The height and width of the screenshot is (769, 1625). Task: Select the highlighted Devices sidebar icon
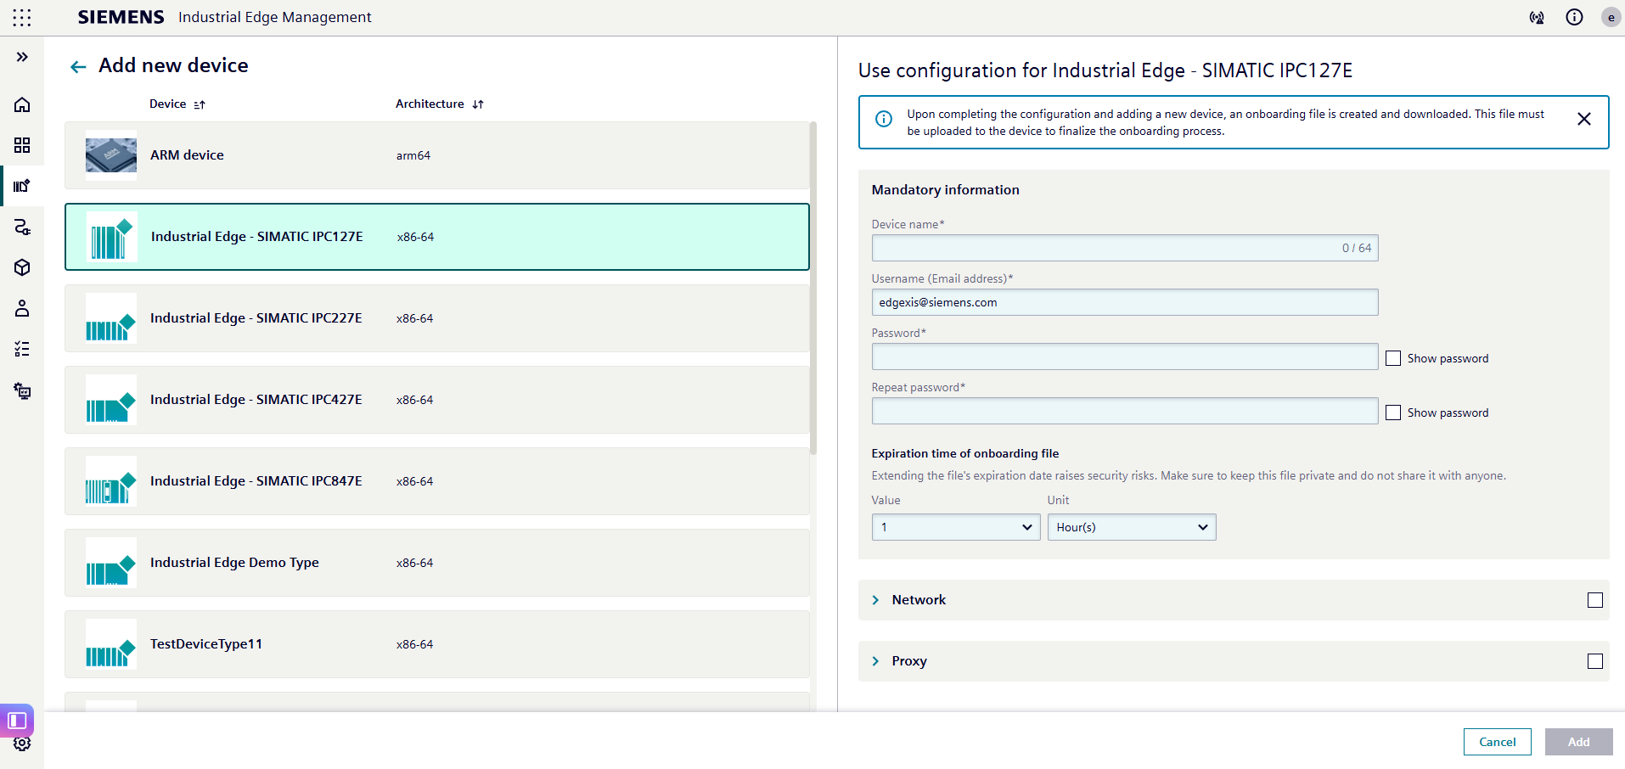click(x=22, y=186)
